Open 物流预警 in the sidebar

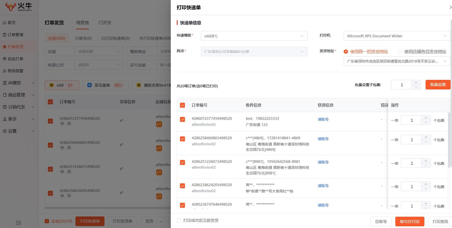(x=13, y=71)
